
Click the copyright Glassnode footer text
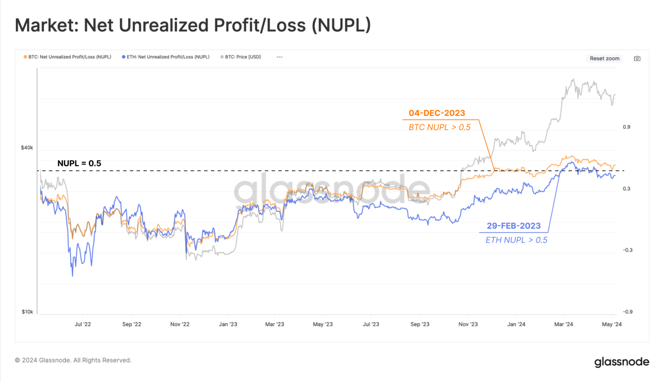coord(73,360)
